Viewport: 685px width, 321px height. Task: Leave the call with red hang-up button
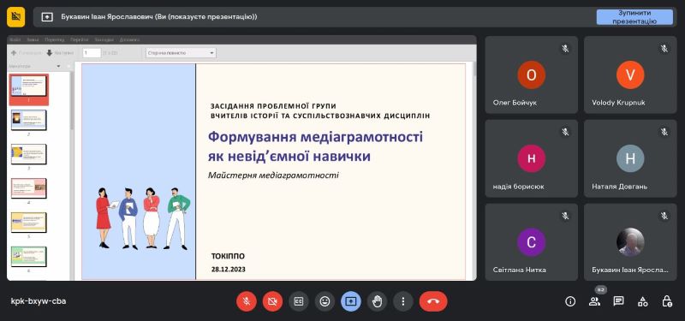pos(433,301)
